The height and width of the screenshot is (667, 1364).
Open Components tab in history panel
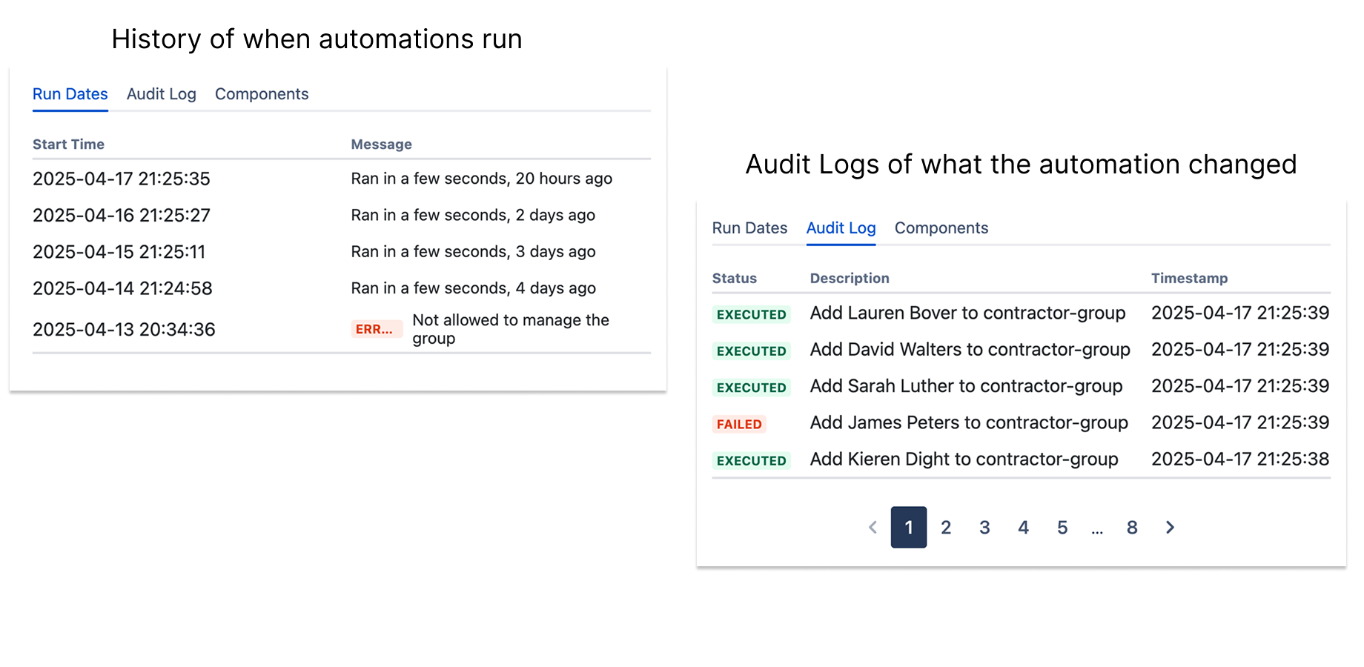click(262, 94)
